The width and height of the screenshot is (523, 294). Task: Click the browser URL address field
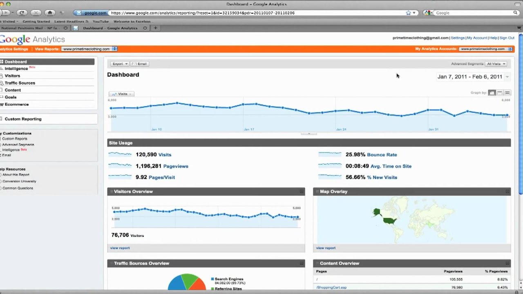257,13
